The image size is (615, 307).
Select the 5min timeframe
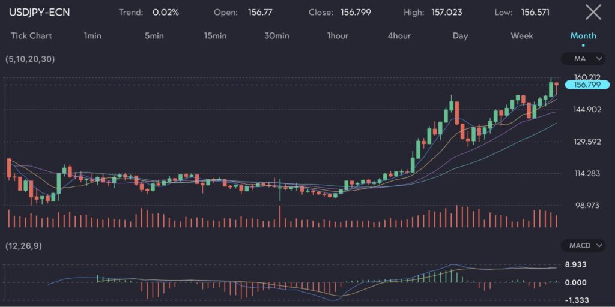tap(154, 36)
